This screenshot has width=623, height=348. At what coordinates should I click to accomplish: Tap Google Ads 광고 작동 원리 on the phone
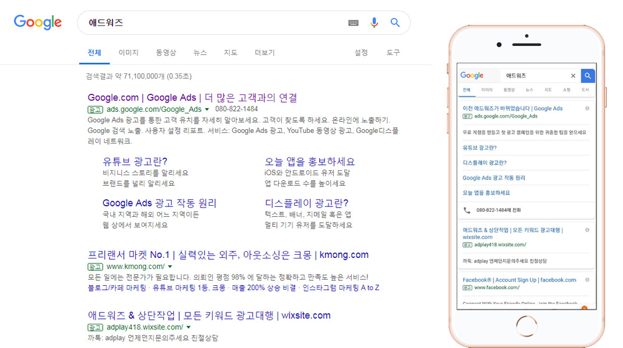(x=494, y=178)
